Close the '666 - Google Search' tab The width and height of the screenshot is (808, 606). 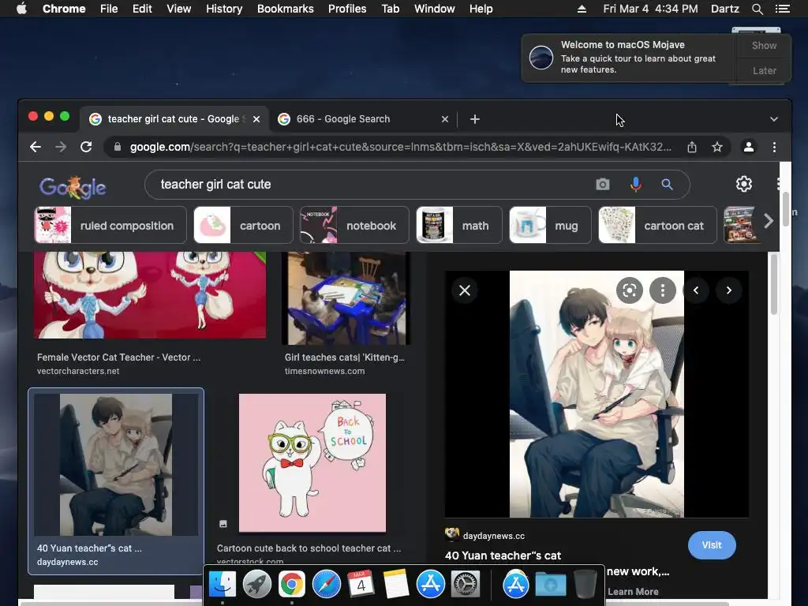pyautogui.click(x=445, y=119)
